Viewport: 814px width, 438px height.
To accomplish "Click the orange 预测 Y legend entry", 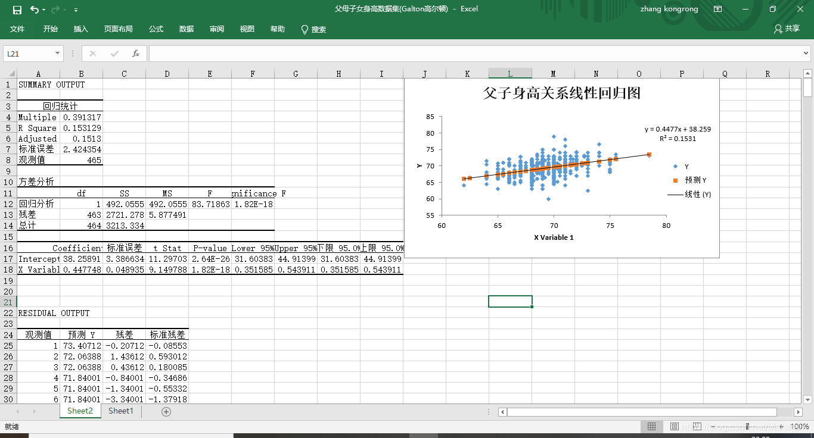I will [689, 180].
